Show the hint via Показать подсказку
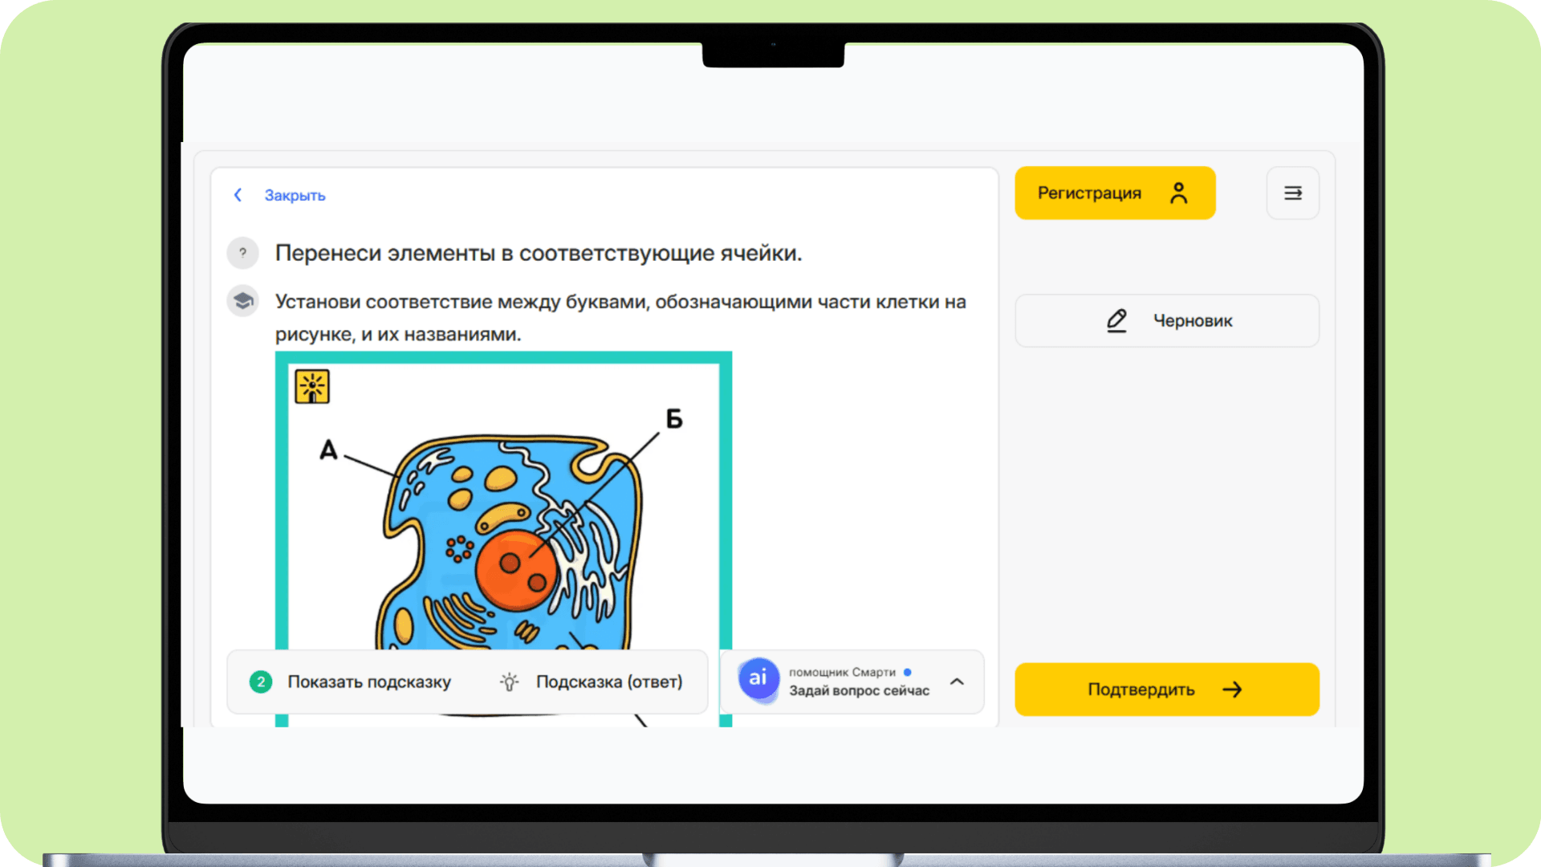The image size is (1541, 867). 369,682
